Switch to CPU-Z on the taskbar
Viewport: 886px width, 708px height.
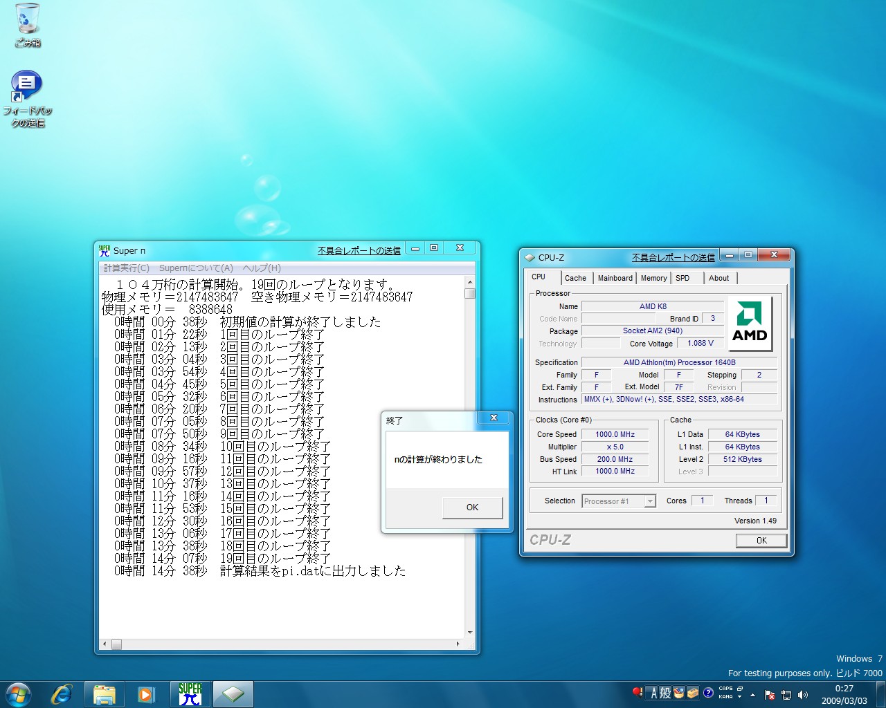click(233, 694)
